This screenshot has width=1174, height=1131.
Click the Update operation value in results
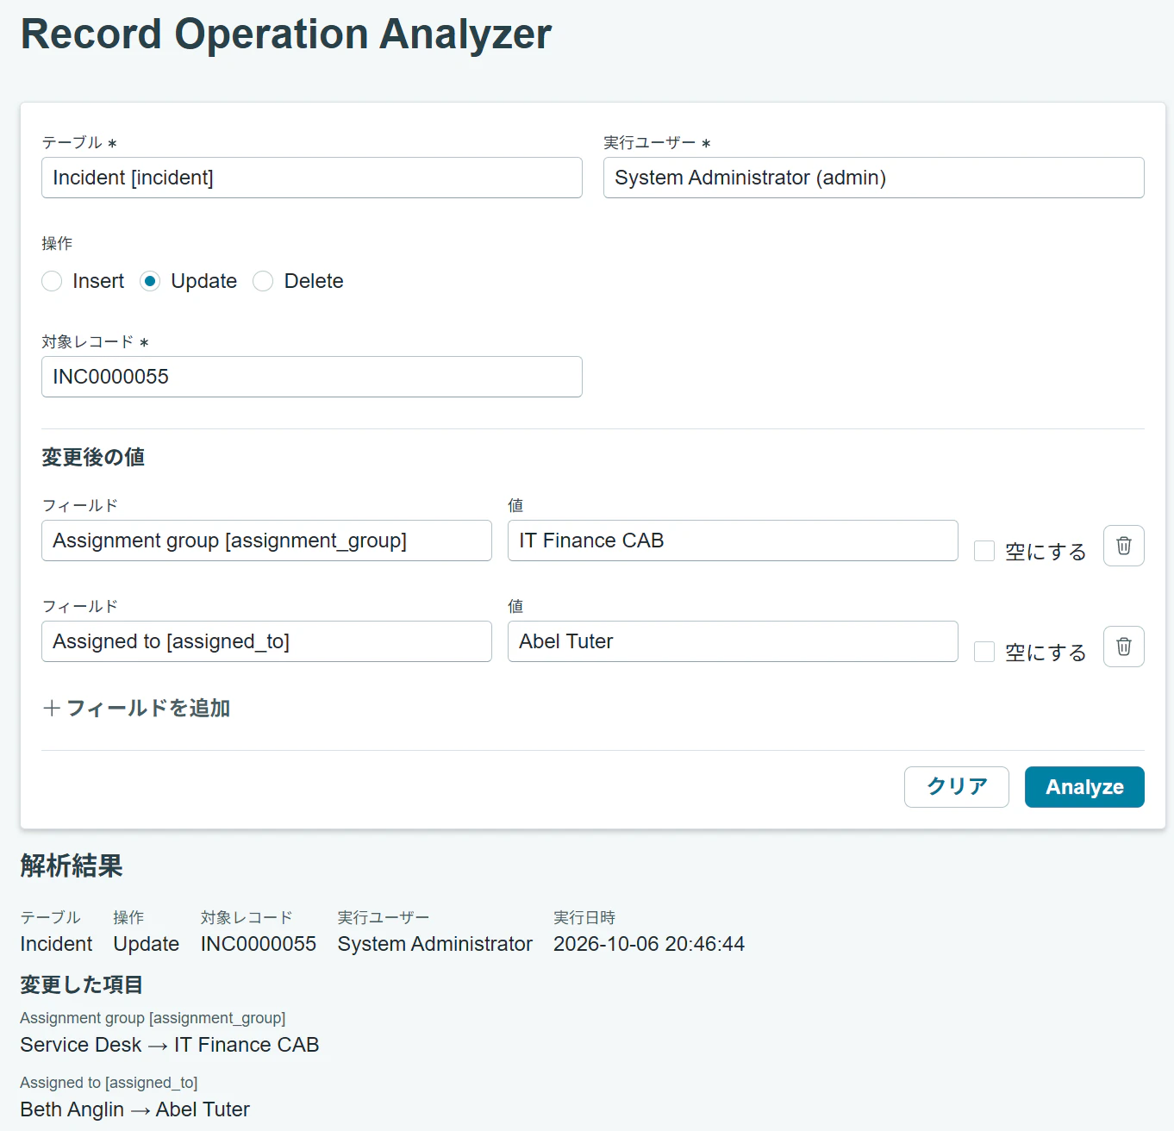(x=147, y=944)
